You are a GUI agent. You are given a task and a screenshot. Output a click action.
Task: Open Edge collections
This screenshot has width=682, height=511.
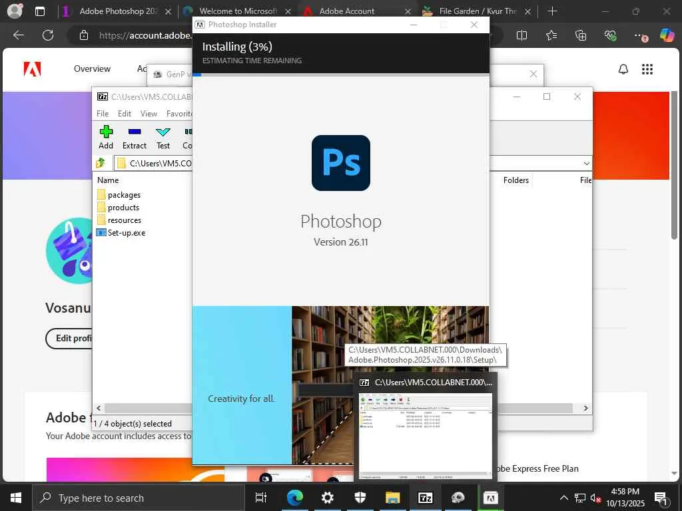pos(581,35)
